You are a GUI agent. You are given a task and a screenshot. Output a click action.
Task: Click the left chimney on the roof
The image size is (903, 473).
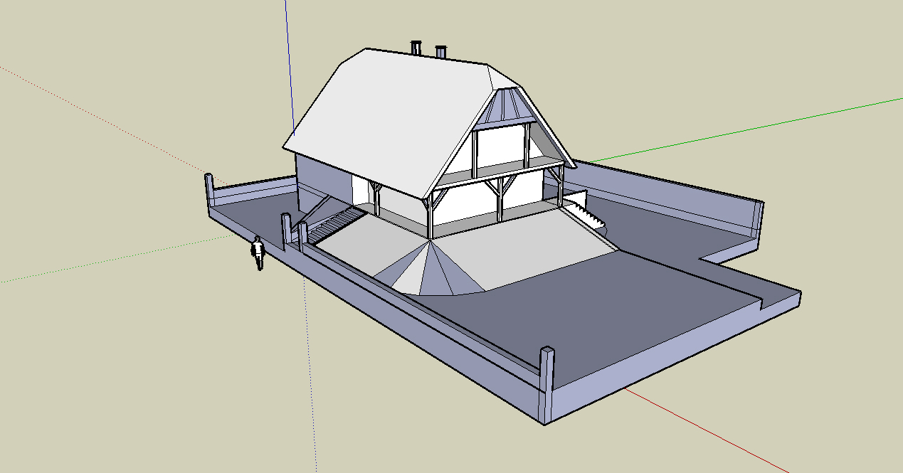416,48
